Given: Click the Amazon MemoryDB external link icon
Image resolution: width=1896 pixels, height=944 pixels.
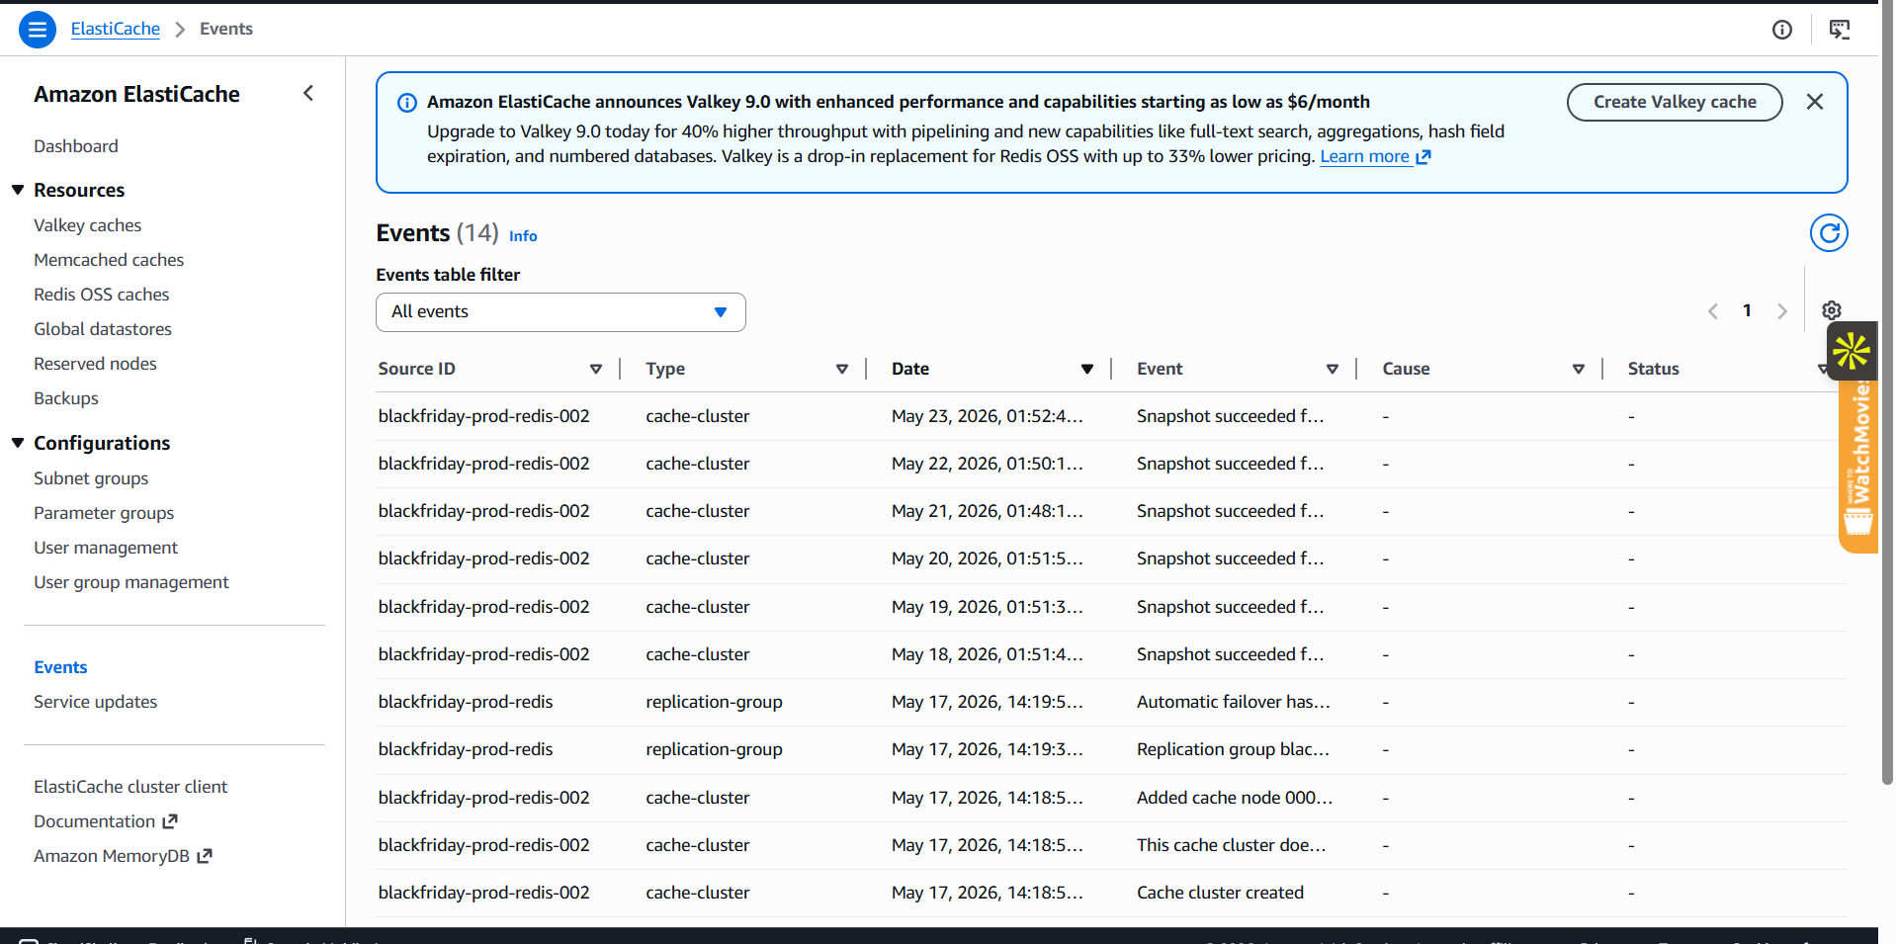Looking at the screenshot, I should (205, 856).
